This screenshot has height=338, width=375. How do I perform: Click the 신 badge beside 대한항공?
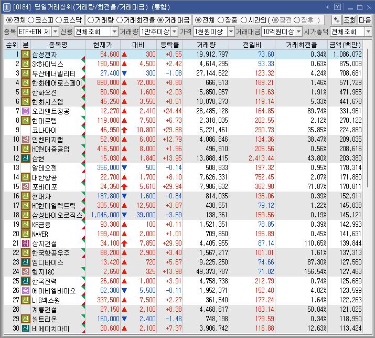(26, 177)
